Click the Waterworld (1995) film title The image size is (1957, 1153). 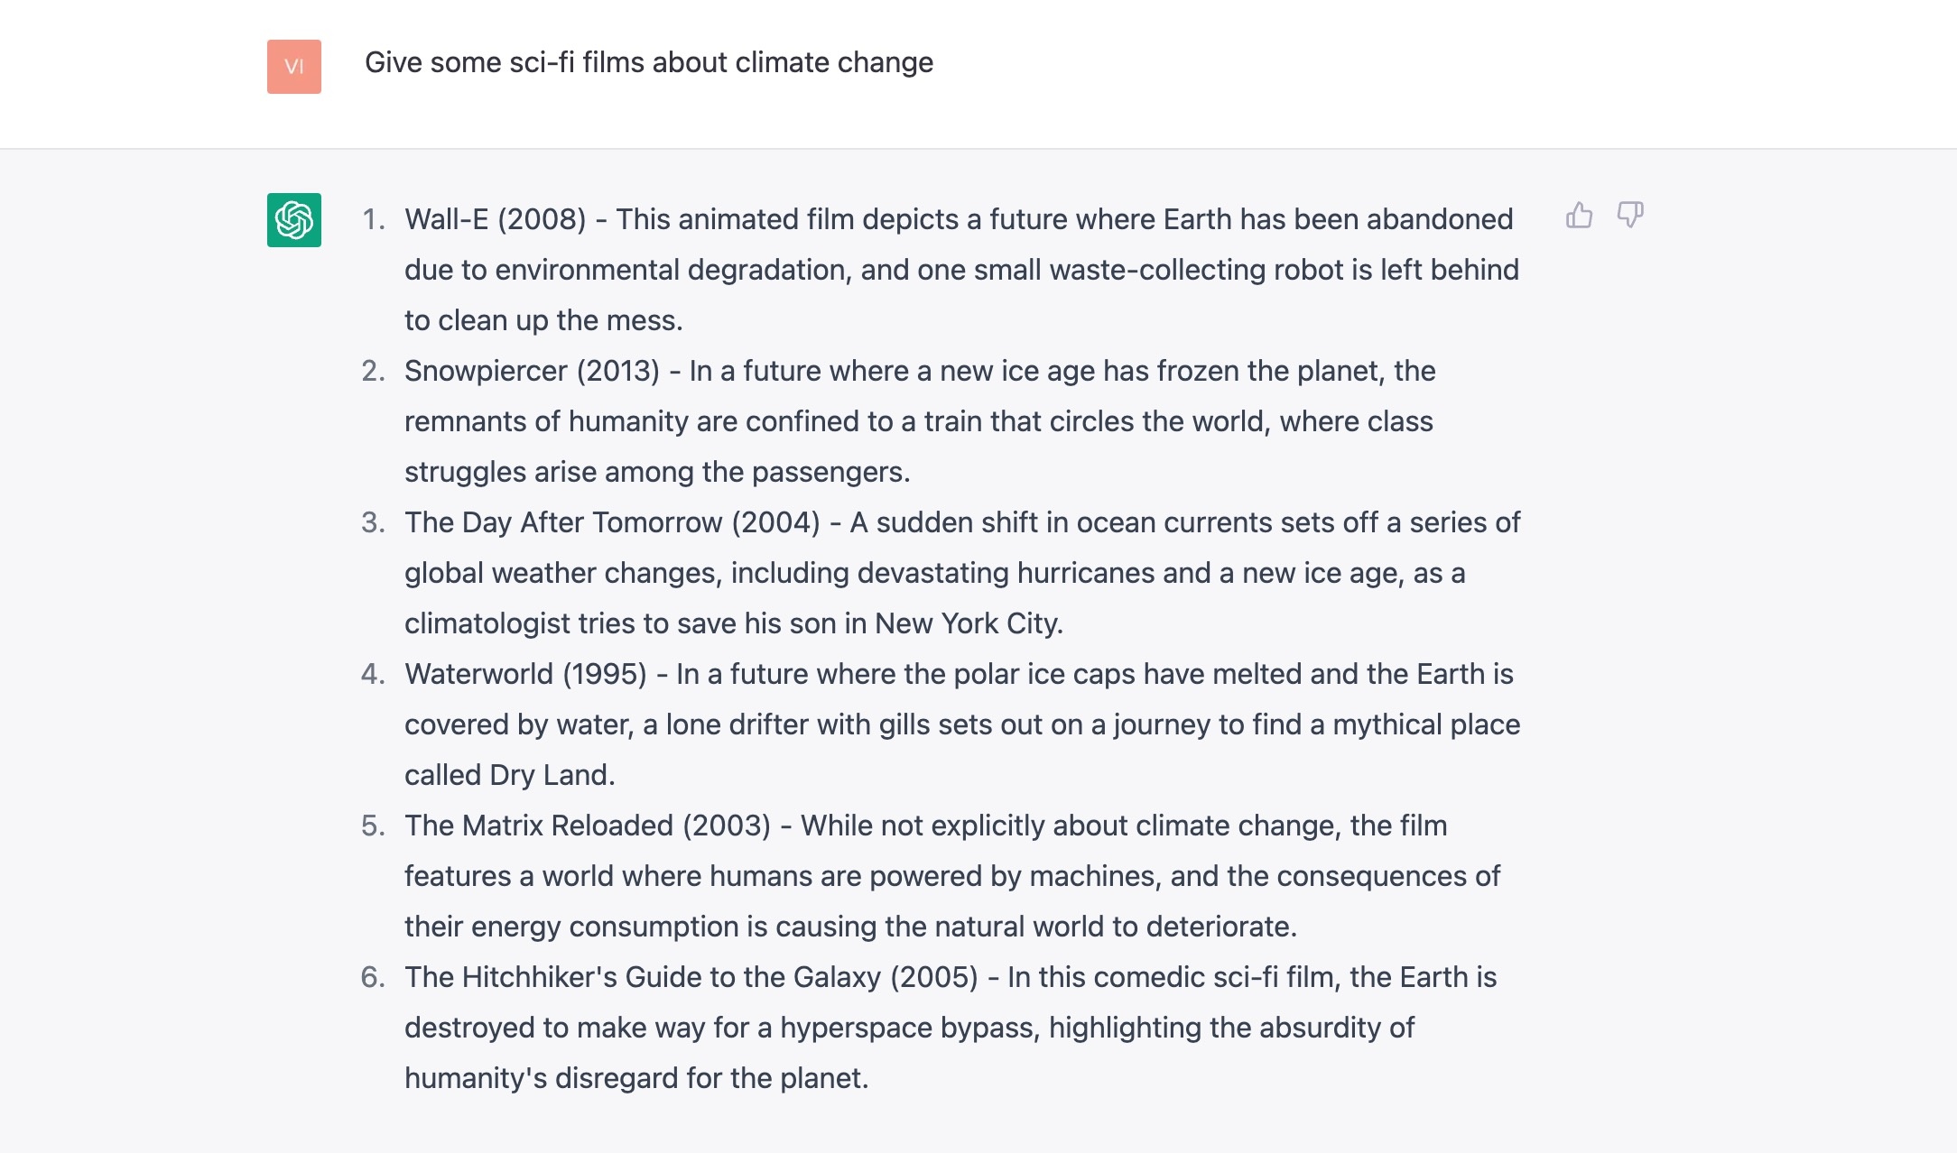click(x=525, y=674)
